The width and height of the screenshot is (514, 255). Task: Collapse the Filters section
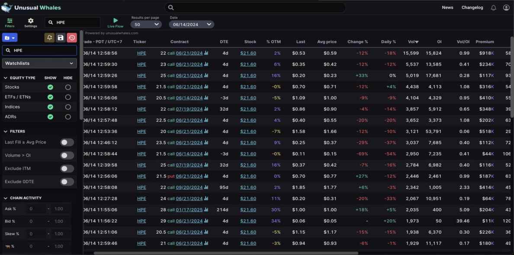tap(6, 131)
